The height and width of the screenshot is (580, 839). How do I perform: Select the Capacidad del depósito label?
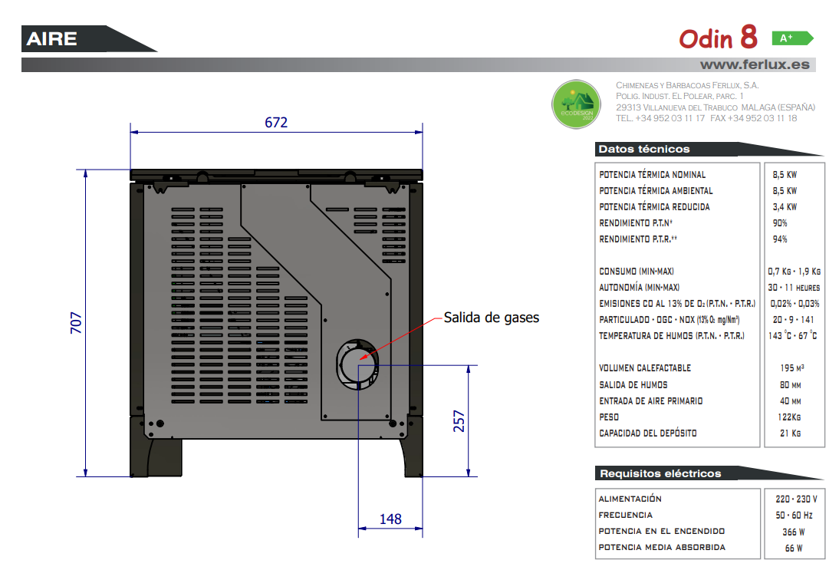pos(647,433)
